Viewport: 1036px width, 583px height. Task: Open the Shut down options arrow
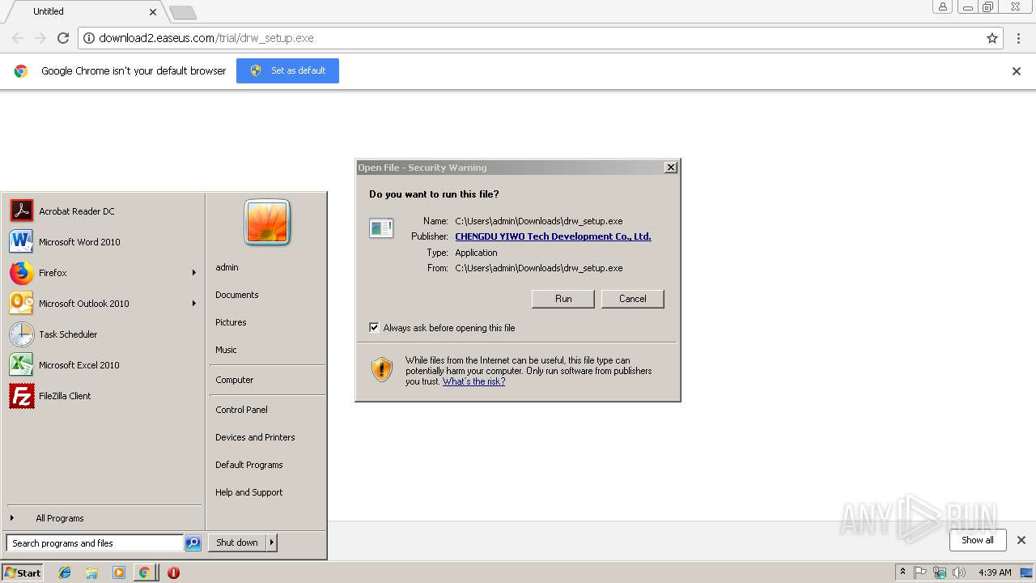coord(272,543)
